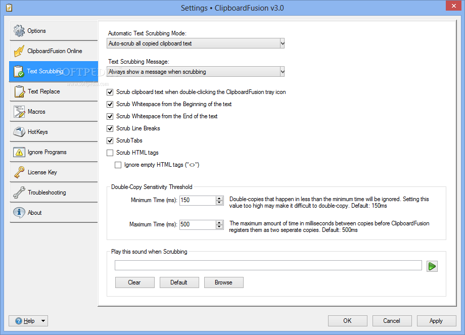The height and width of the screenshot is (335, 465).
Task: Expand the Help button dropdown arrow
Action: pos(43,321)
